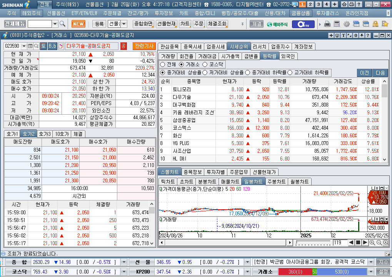Click the pink memo note icon
The image size is (392, 277).
click(x=61, y=46)
